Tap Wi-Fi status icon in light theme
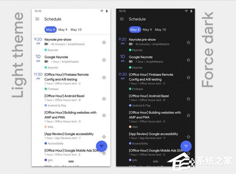 (102, 11)
